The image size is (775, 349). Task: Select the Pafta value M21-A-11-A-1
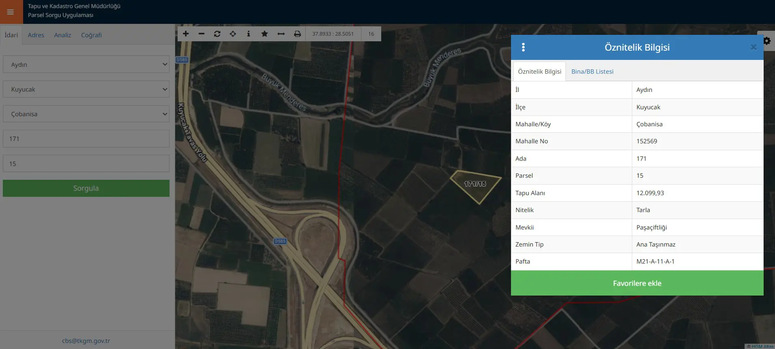(x=655, y=262)
